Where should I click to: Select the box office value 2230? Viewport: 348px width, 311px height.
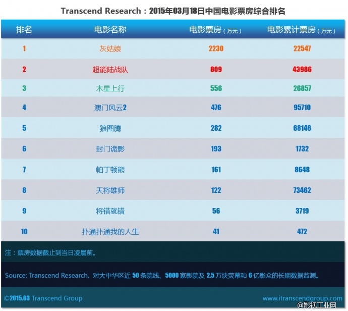[x=216, y=48]
